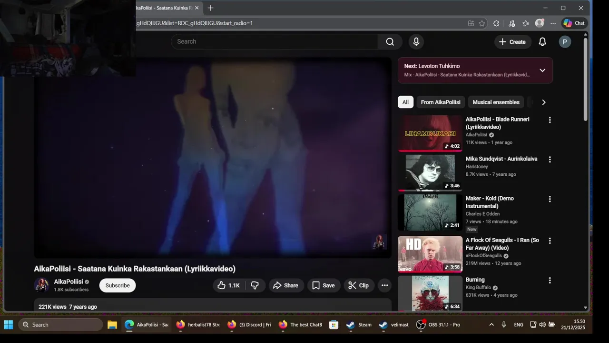The width and height of the screenshot is (609, 343).
Task: Open options for Mika Sundqvist Aurinkolaiva video
Action: 550,160
